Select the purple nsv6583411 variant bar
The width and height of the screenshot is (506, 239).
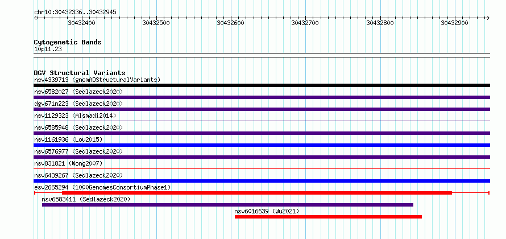227,205
